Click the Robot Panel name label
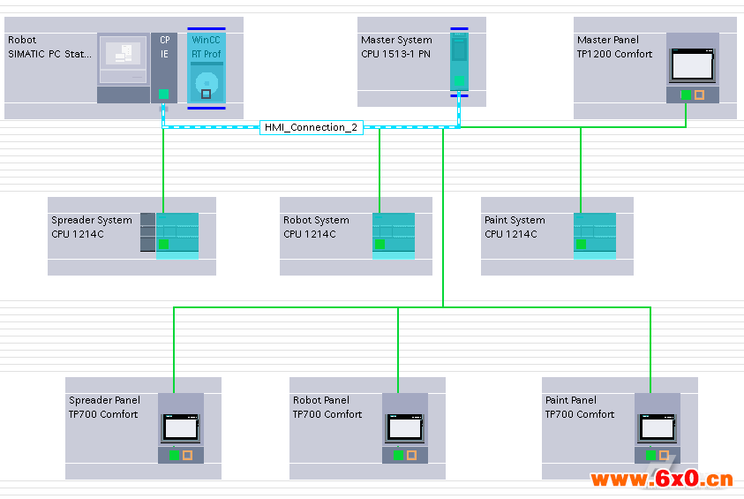The image size is (744, 499). point(320,400)
